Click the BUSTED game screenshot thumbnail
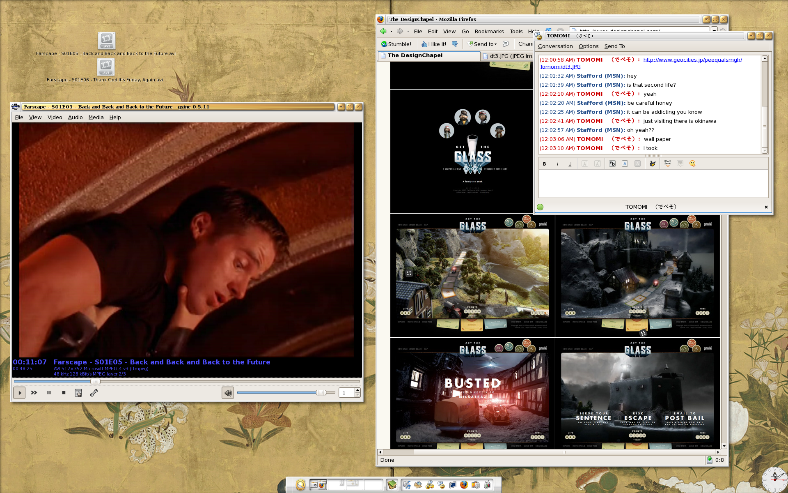 click(x=472, y=393)
